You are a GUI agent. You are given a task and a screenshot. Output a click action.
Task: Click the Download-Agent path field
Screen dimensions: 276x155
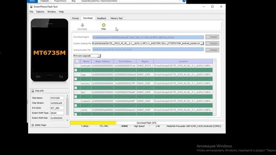148,37
